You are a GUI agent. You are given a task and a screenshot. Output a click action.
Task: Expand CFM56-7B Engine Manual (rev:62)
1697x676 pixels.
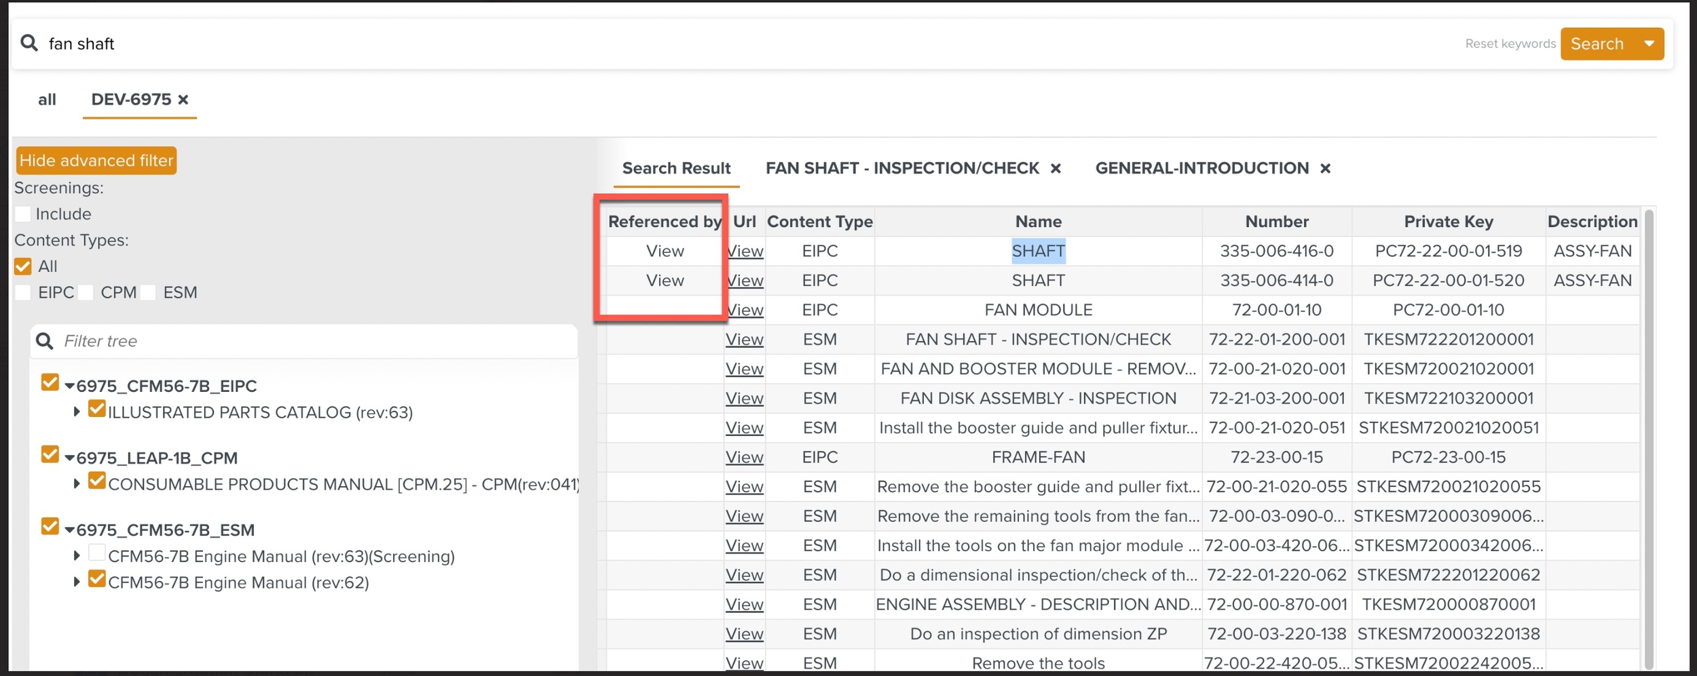click(77, 582)
